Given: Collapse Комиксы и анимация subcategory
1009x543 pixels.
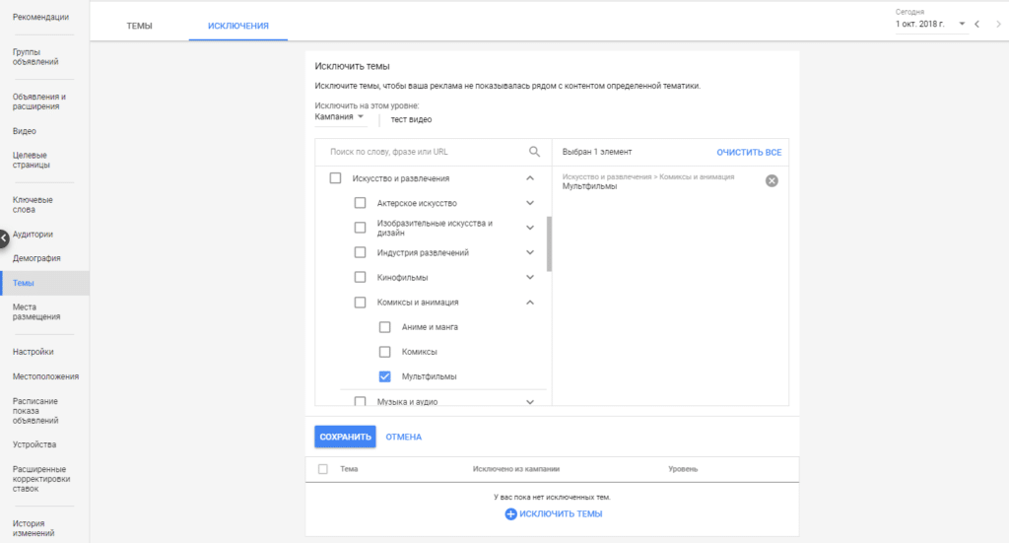Looking at the screenshot, I should coord(529,303).
